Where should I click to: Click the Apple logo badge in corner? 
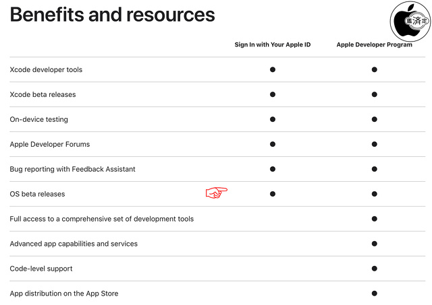[x=410, y=21]
